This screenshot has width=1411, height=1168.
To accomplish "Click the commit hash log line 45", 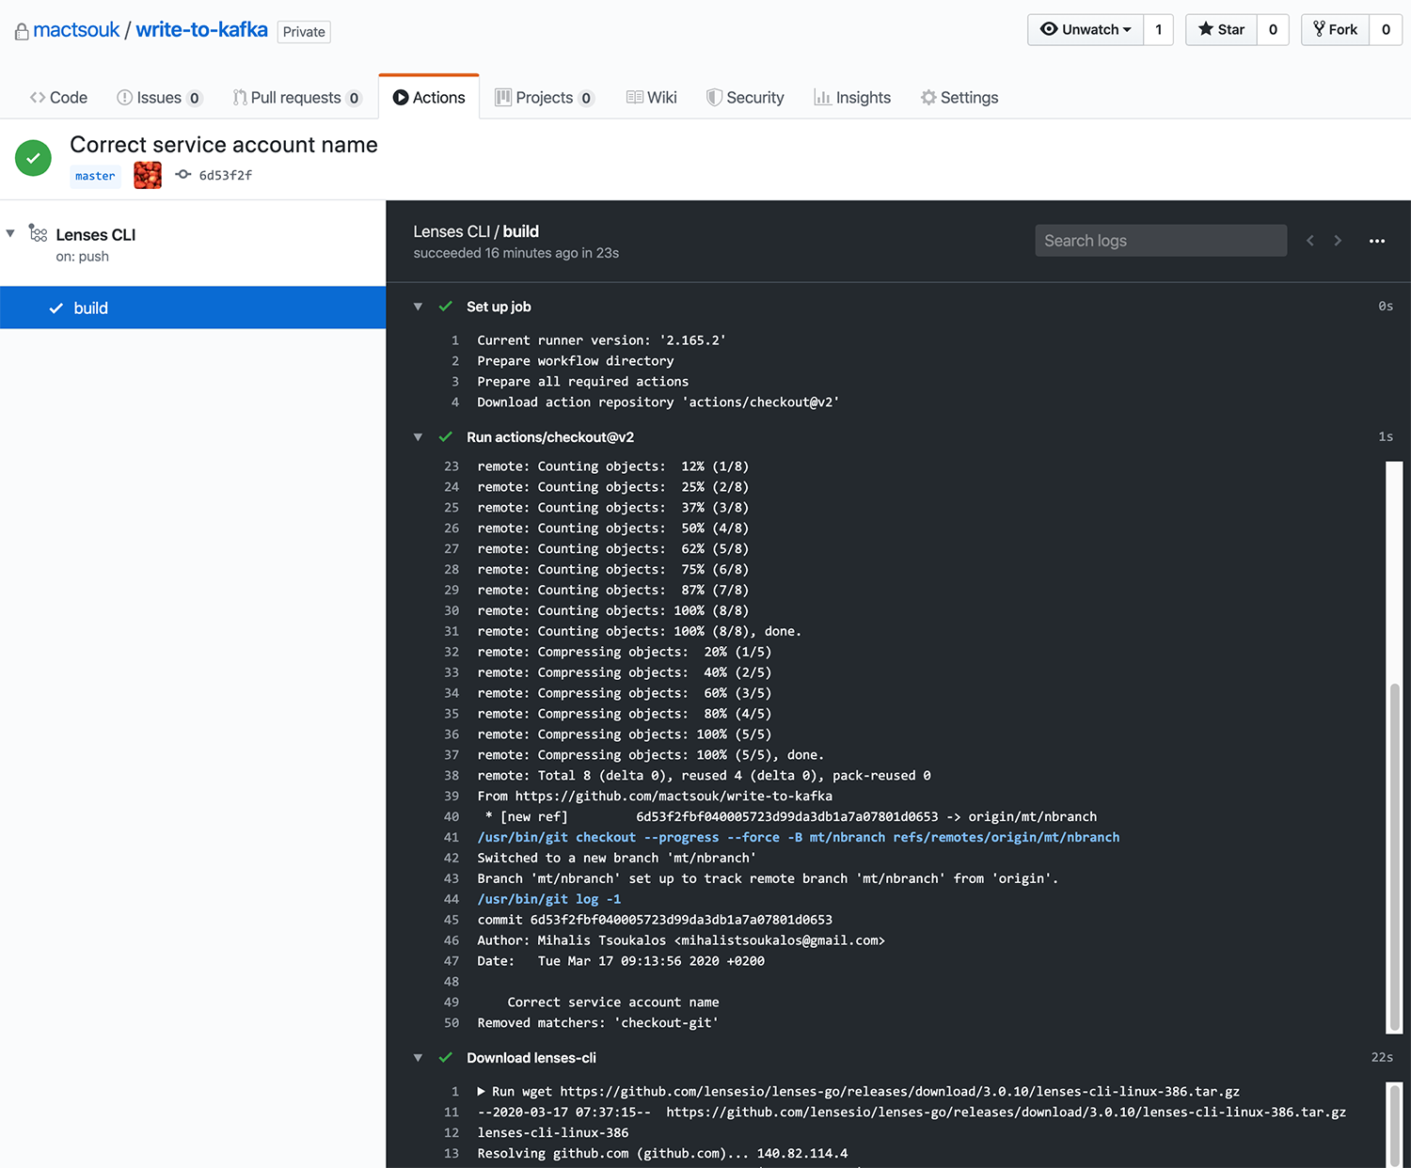I will point(655,920).
